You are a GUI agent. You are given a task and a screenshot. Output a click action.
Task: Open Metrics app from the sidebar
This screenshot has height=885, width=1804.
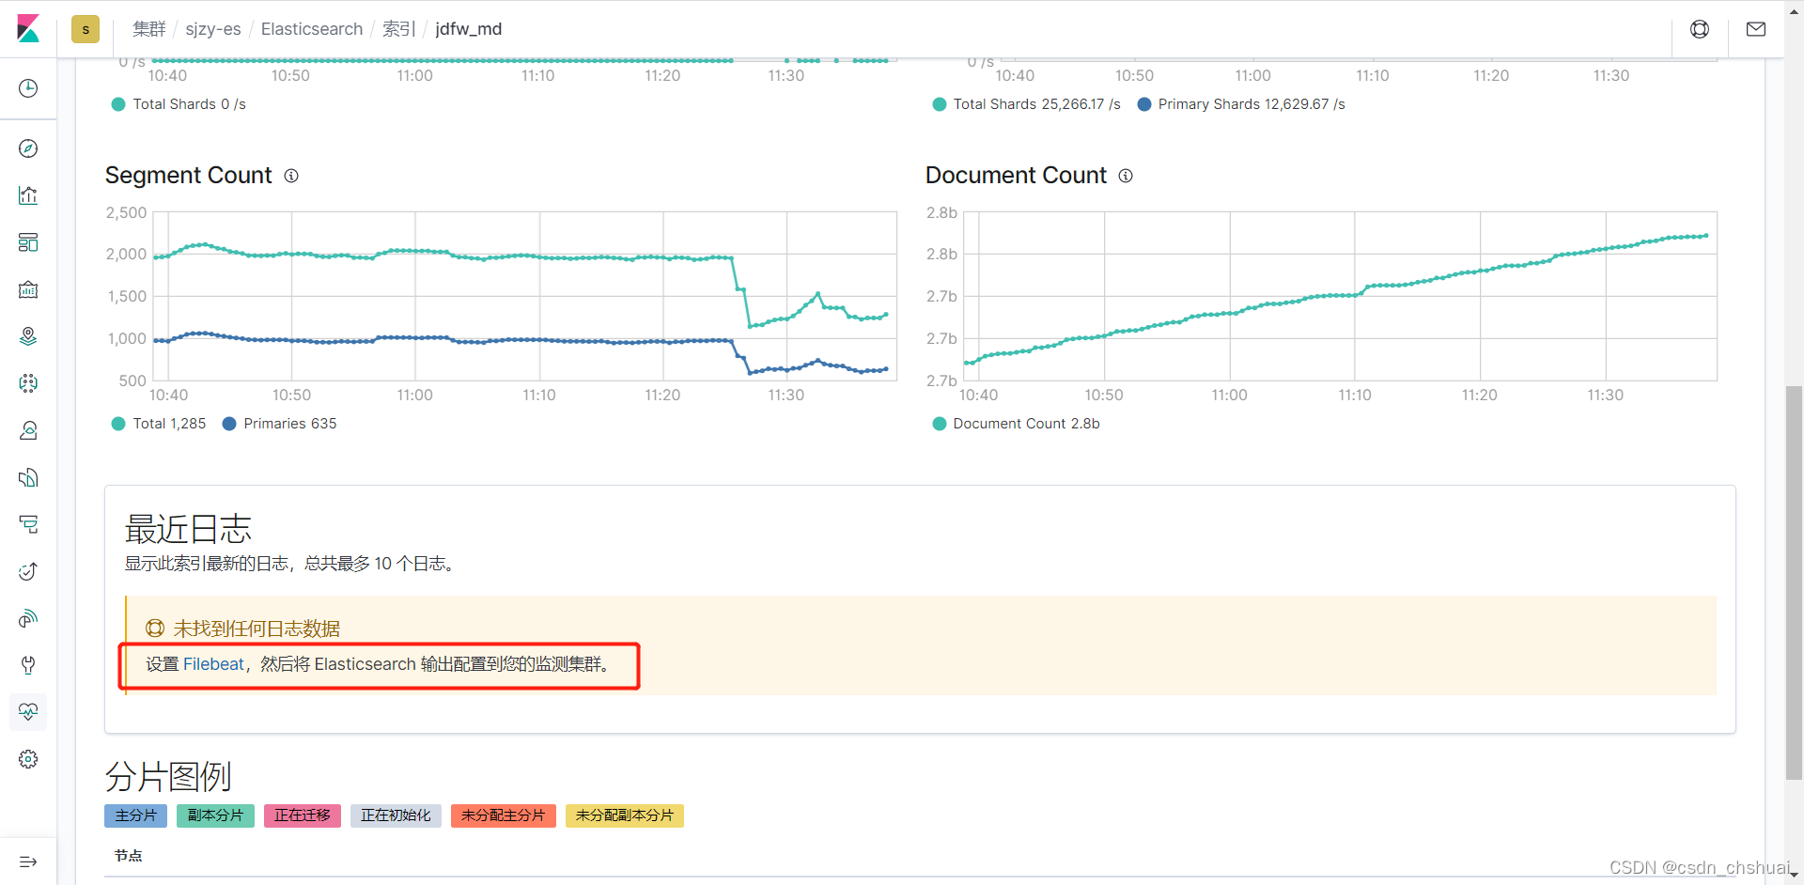pyautogui.click(x=28, y=430)
